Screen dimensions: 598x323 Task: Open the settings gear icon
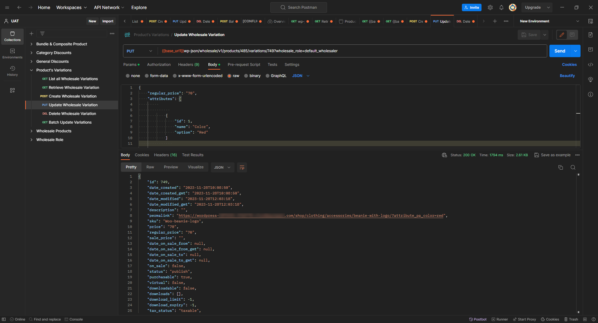490,7
